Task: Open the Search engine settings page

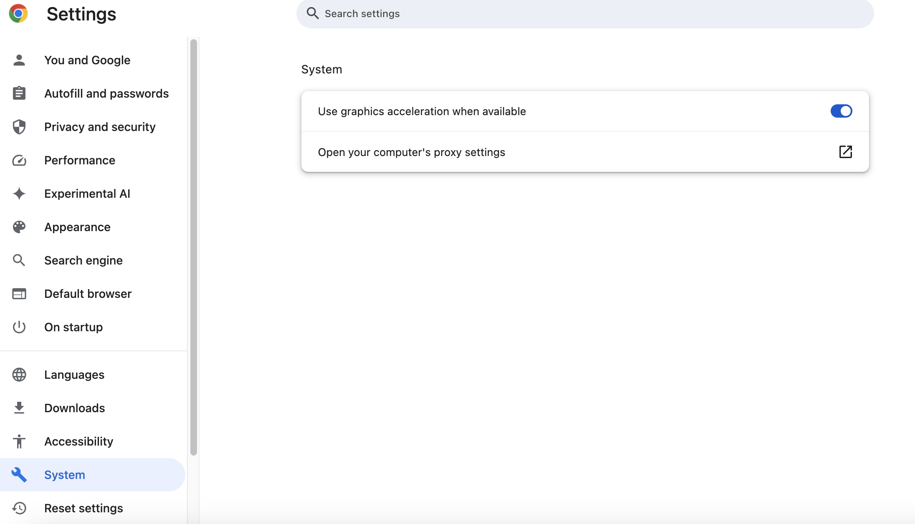Action: pos(83,260)
